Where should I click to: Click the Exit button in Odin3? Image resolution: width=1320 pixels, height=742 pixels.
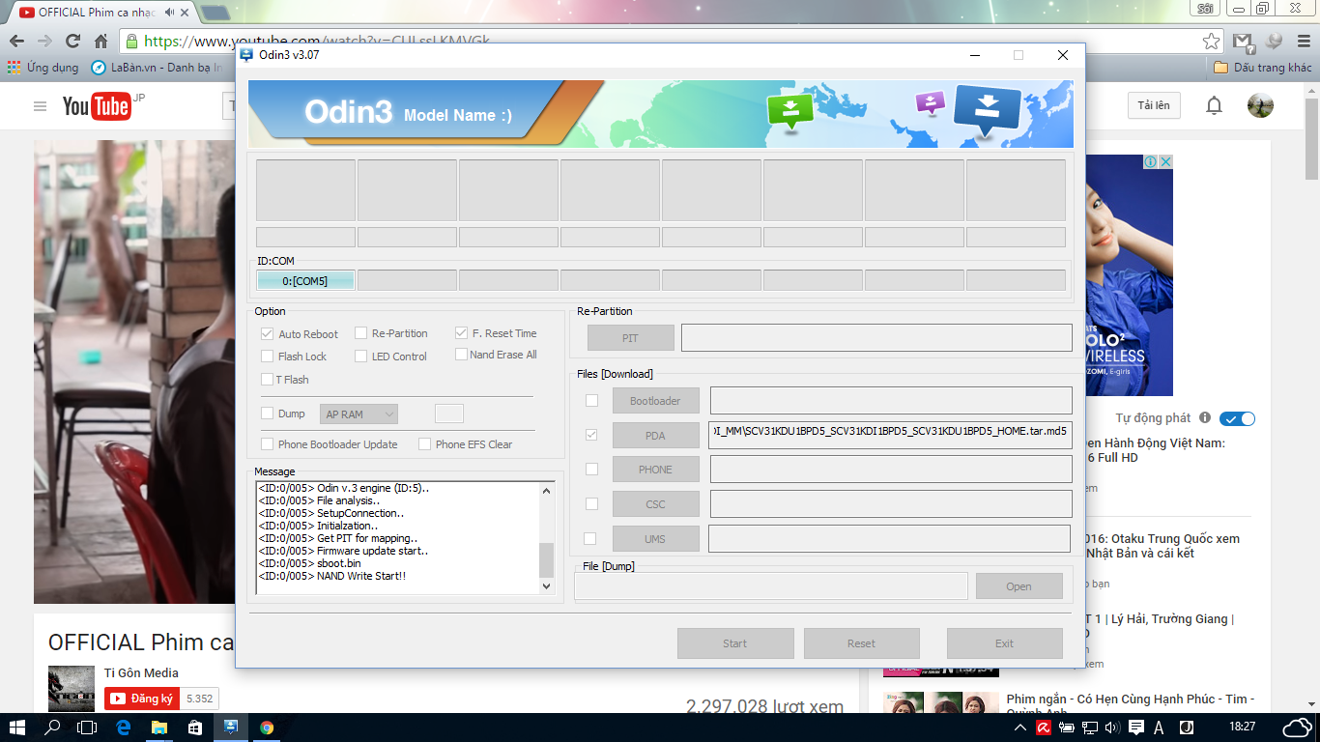[x=1005, y=643]
